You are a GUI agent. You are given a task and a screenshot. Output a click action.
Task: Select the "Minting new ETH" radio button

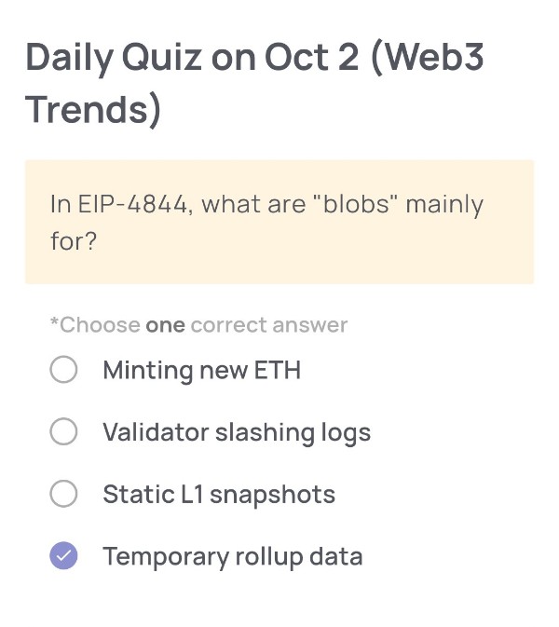click(63, 370)
